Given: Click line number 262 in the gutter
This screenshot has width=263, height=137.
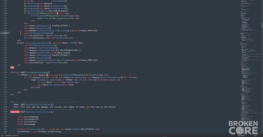Looking at the screenshot, I should (5, 68).
